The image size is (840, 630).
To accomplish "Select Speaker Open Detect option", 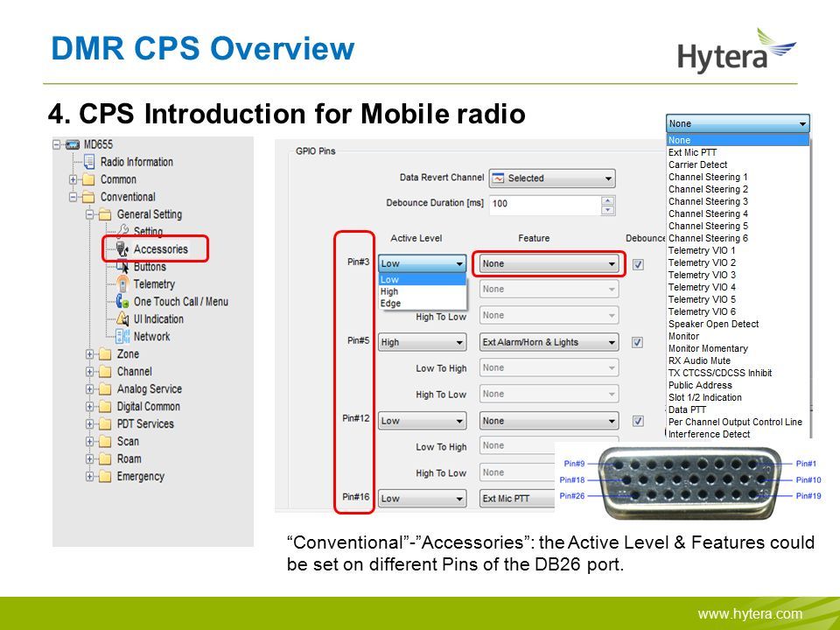I will (738, 324).
